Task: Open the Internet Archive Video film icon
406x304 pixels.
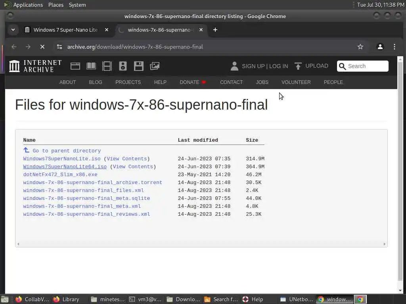Action: point(107,66)
